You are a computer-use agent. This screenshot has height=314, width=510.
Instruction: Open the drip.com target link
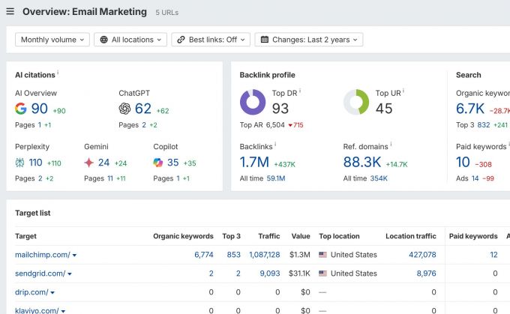(31, 292)
